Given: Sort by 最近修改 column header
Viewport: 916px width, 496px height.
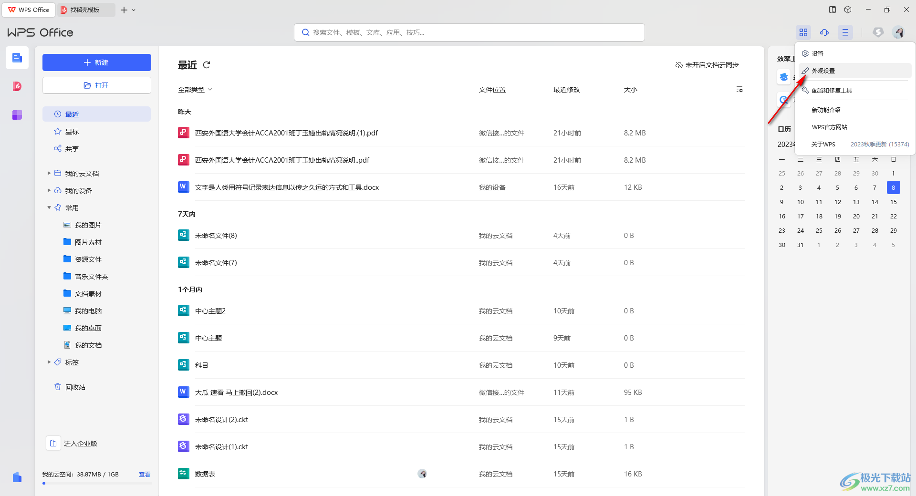Looking at the screenshot, I should [567, 90].
